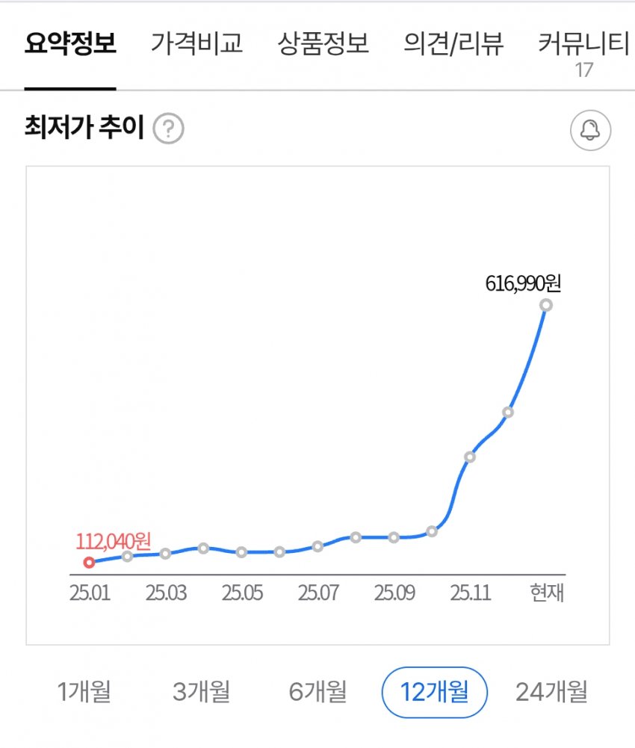Image resolution: width=635 pixels, height=748 pixels.
Task: Click the chart point above 25.05
Action: pos(241,552)
